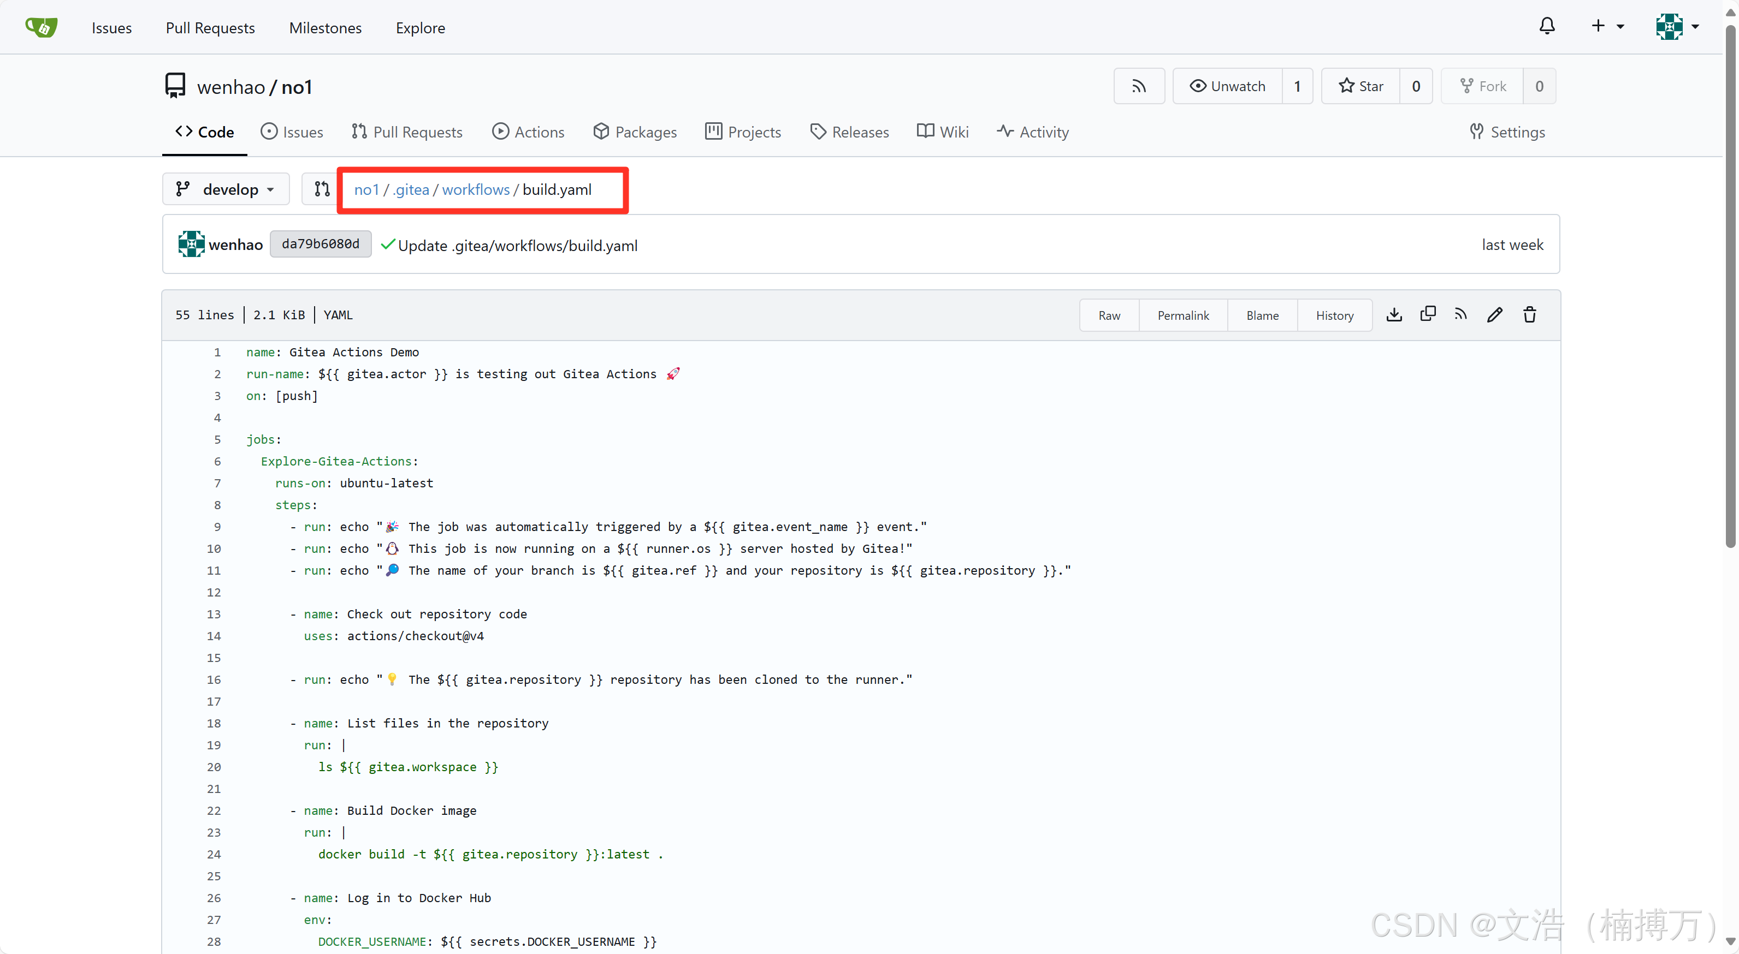Expand the develop branch dropdown
This screenshot has height=954, width=1739.
point(226,189)
